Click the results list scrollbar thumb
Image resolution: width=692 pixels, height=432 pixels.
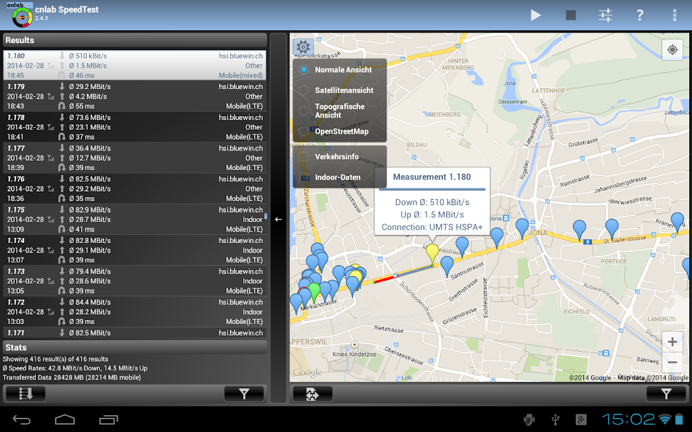265,217
